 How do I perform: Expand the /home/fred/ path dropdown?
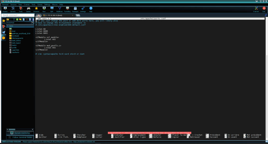[32, 23]
